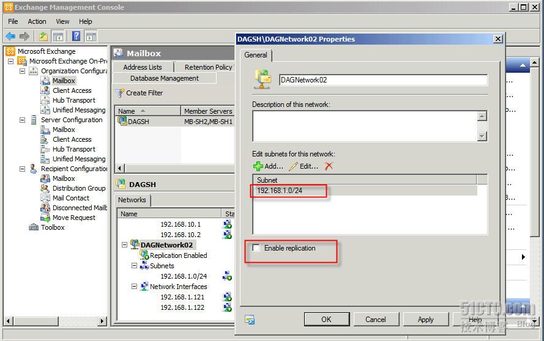The width and height of the screenshot is (544, 341).
Task: Open the Help menu
Action: point(85,21)
